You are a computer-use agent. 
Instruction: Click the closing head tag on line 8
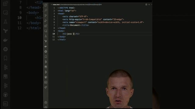click(62, 28)
